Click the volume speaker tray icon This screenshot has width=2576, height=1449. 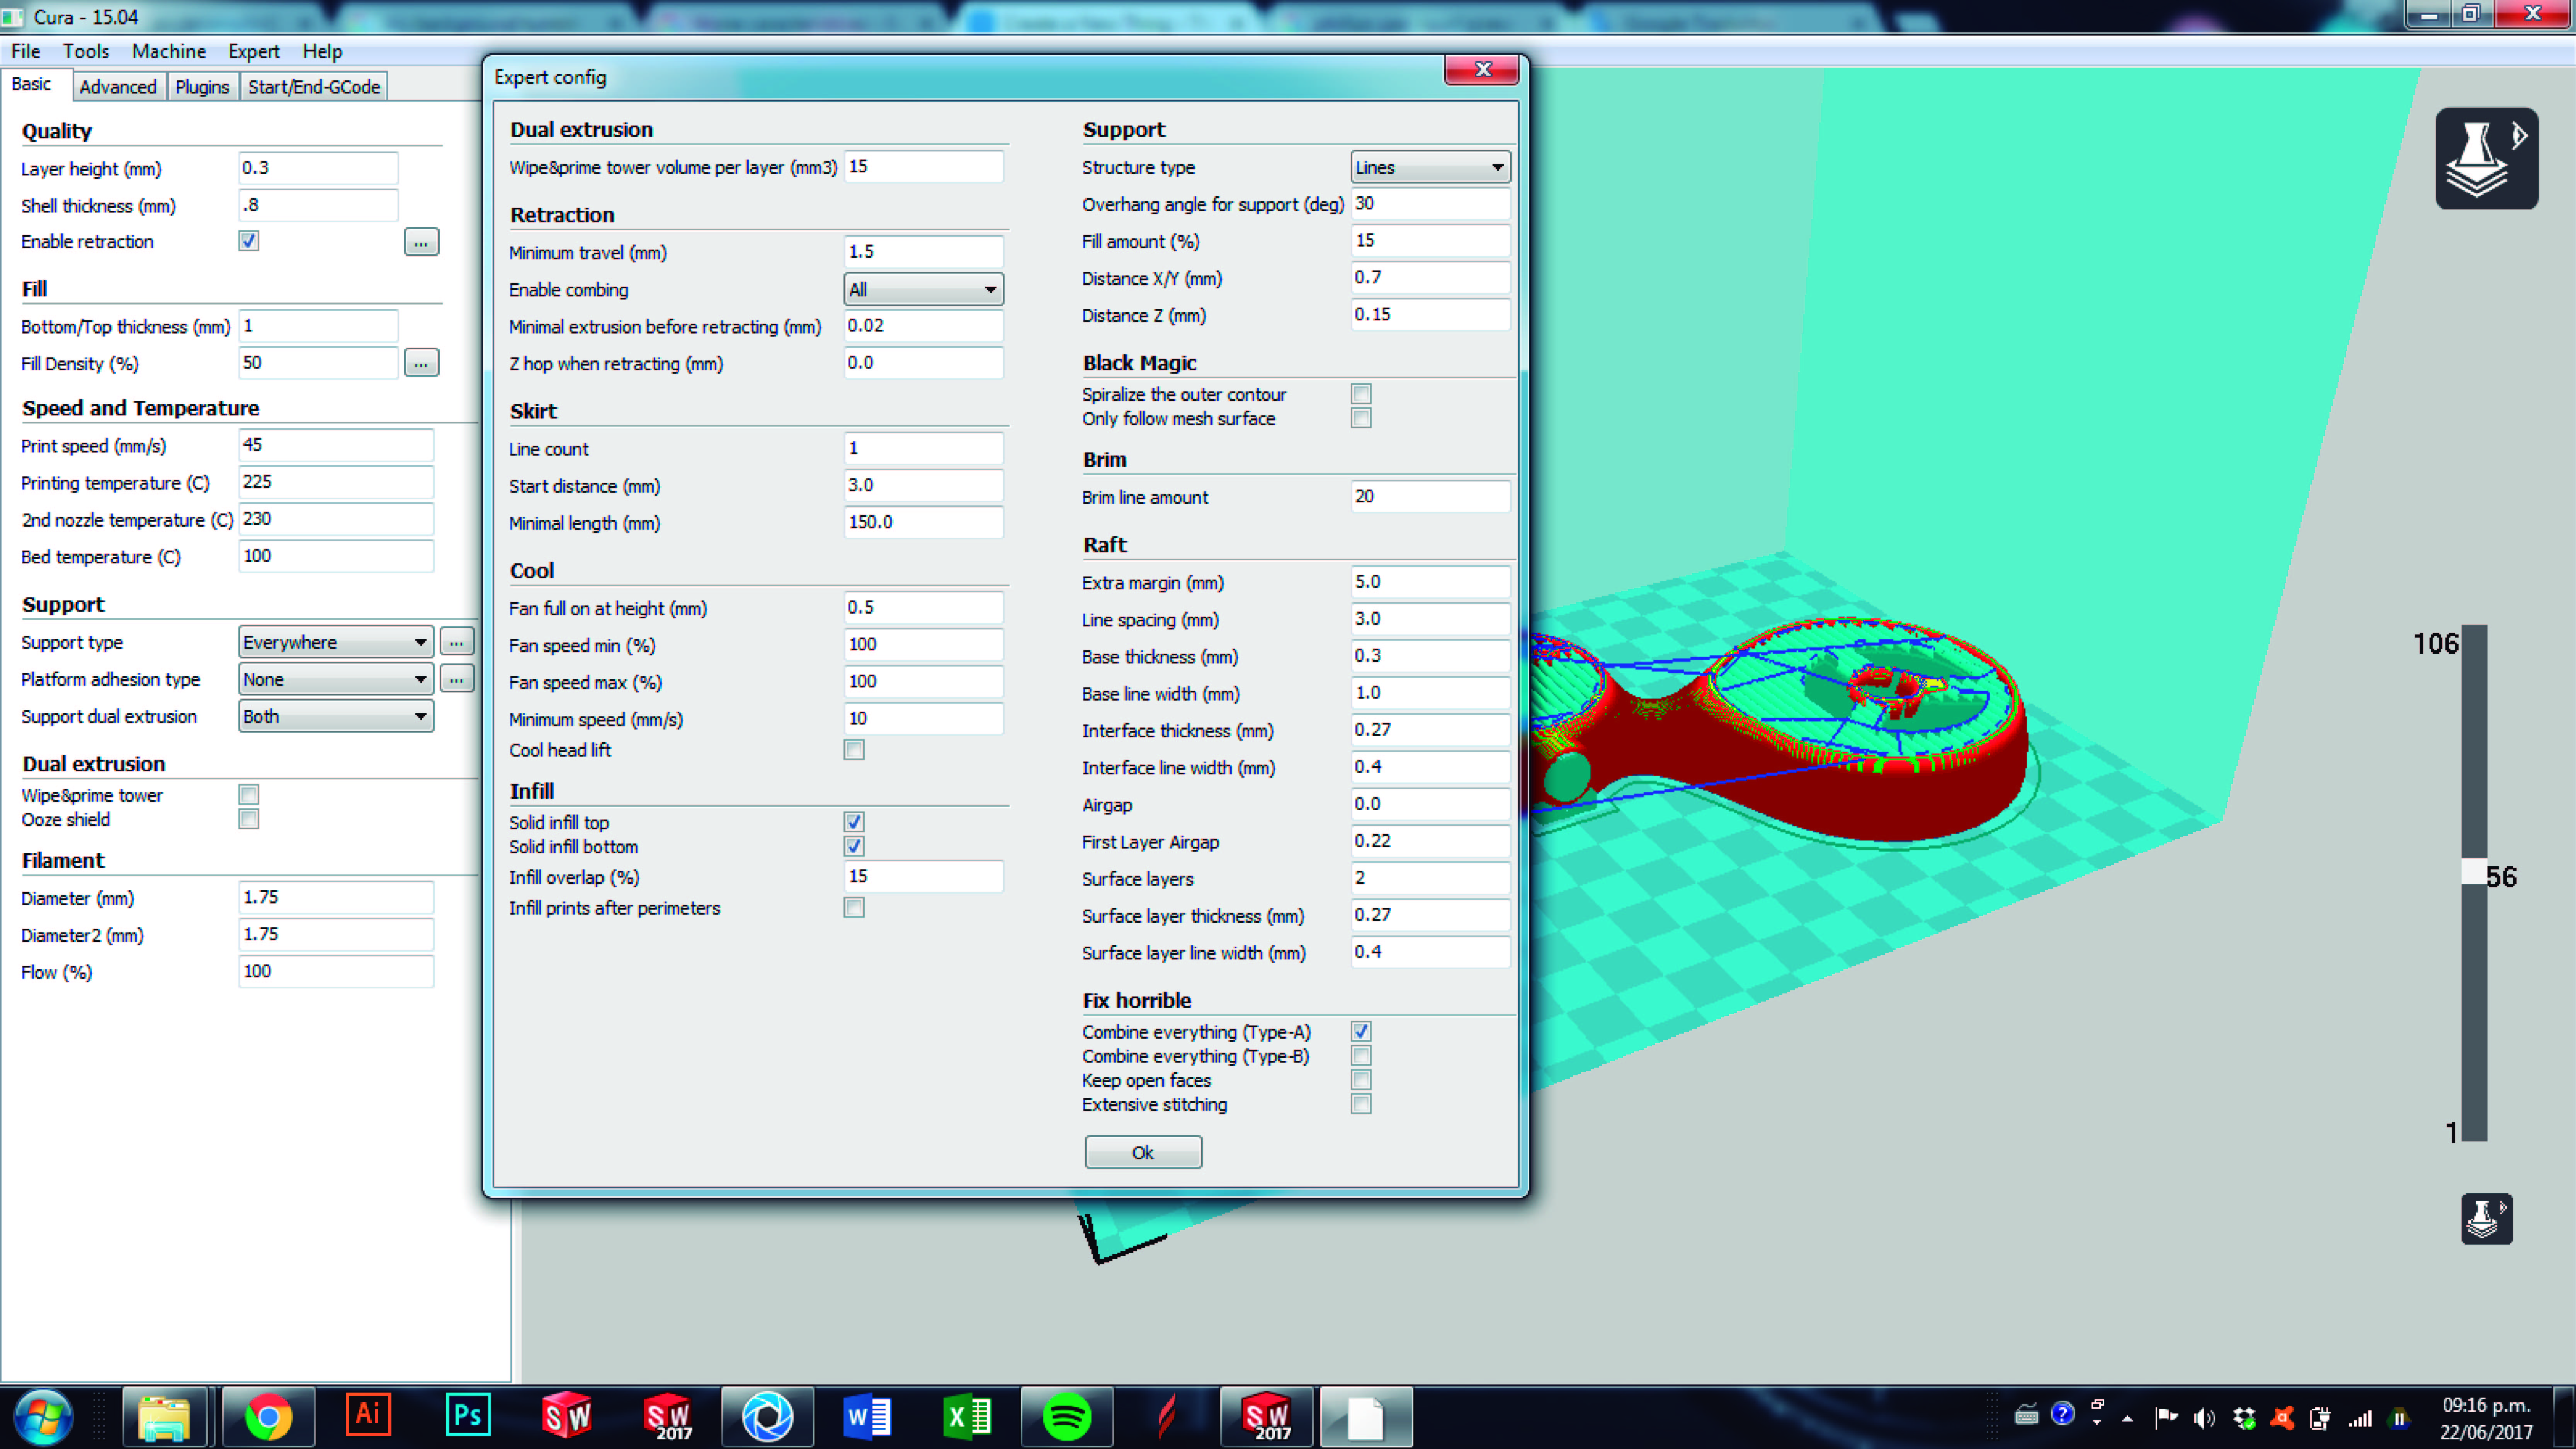[x=2204, y=1418]
